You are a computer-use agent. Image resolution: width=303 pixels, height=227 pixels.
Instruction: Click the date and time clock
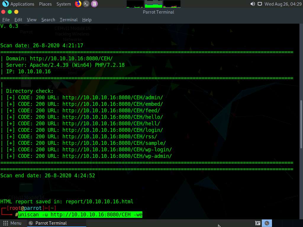point(283,4)
